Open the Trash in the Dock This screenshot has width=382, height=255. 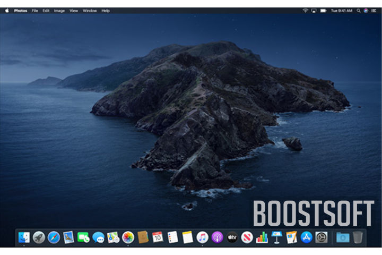pos(358,237)
